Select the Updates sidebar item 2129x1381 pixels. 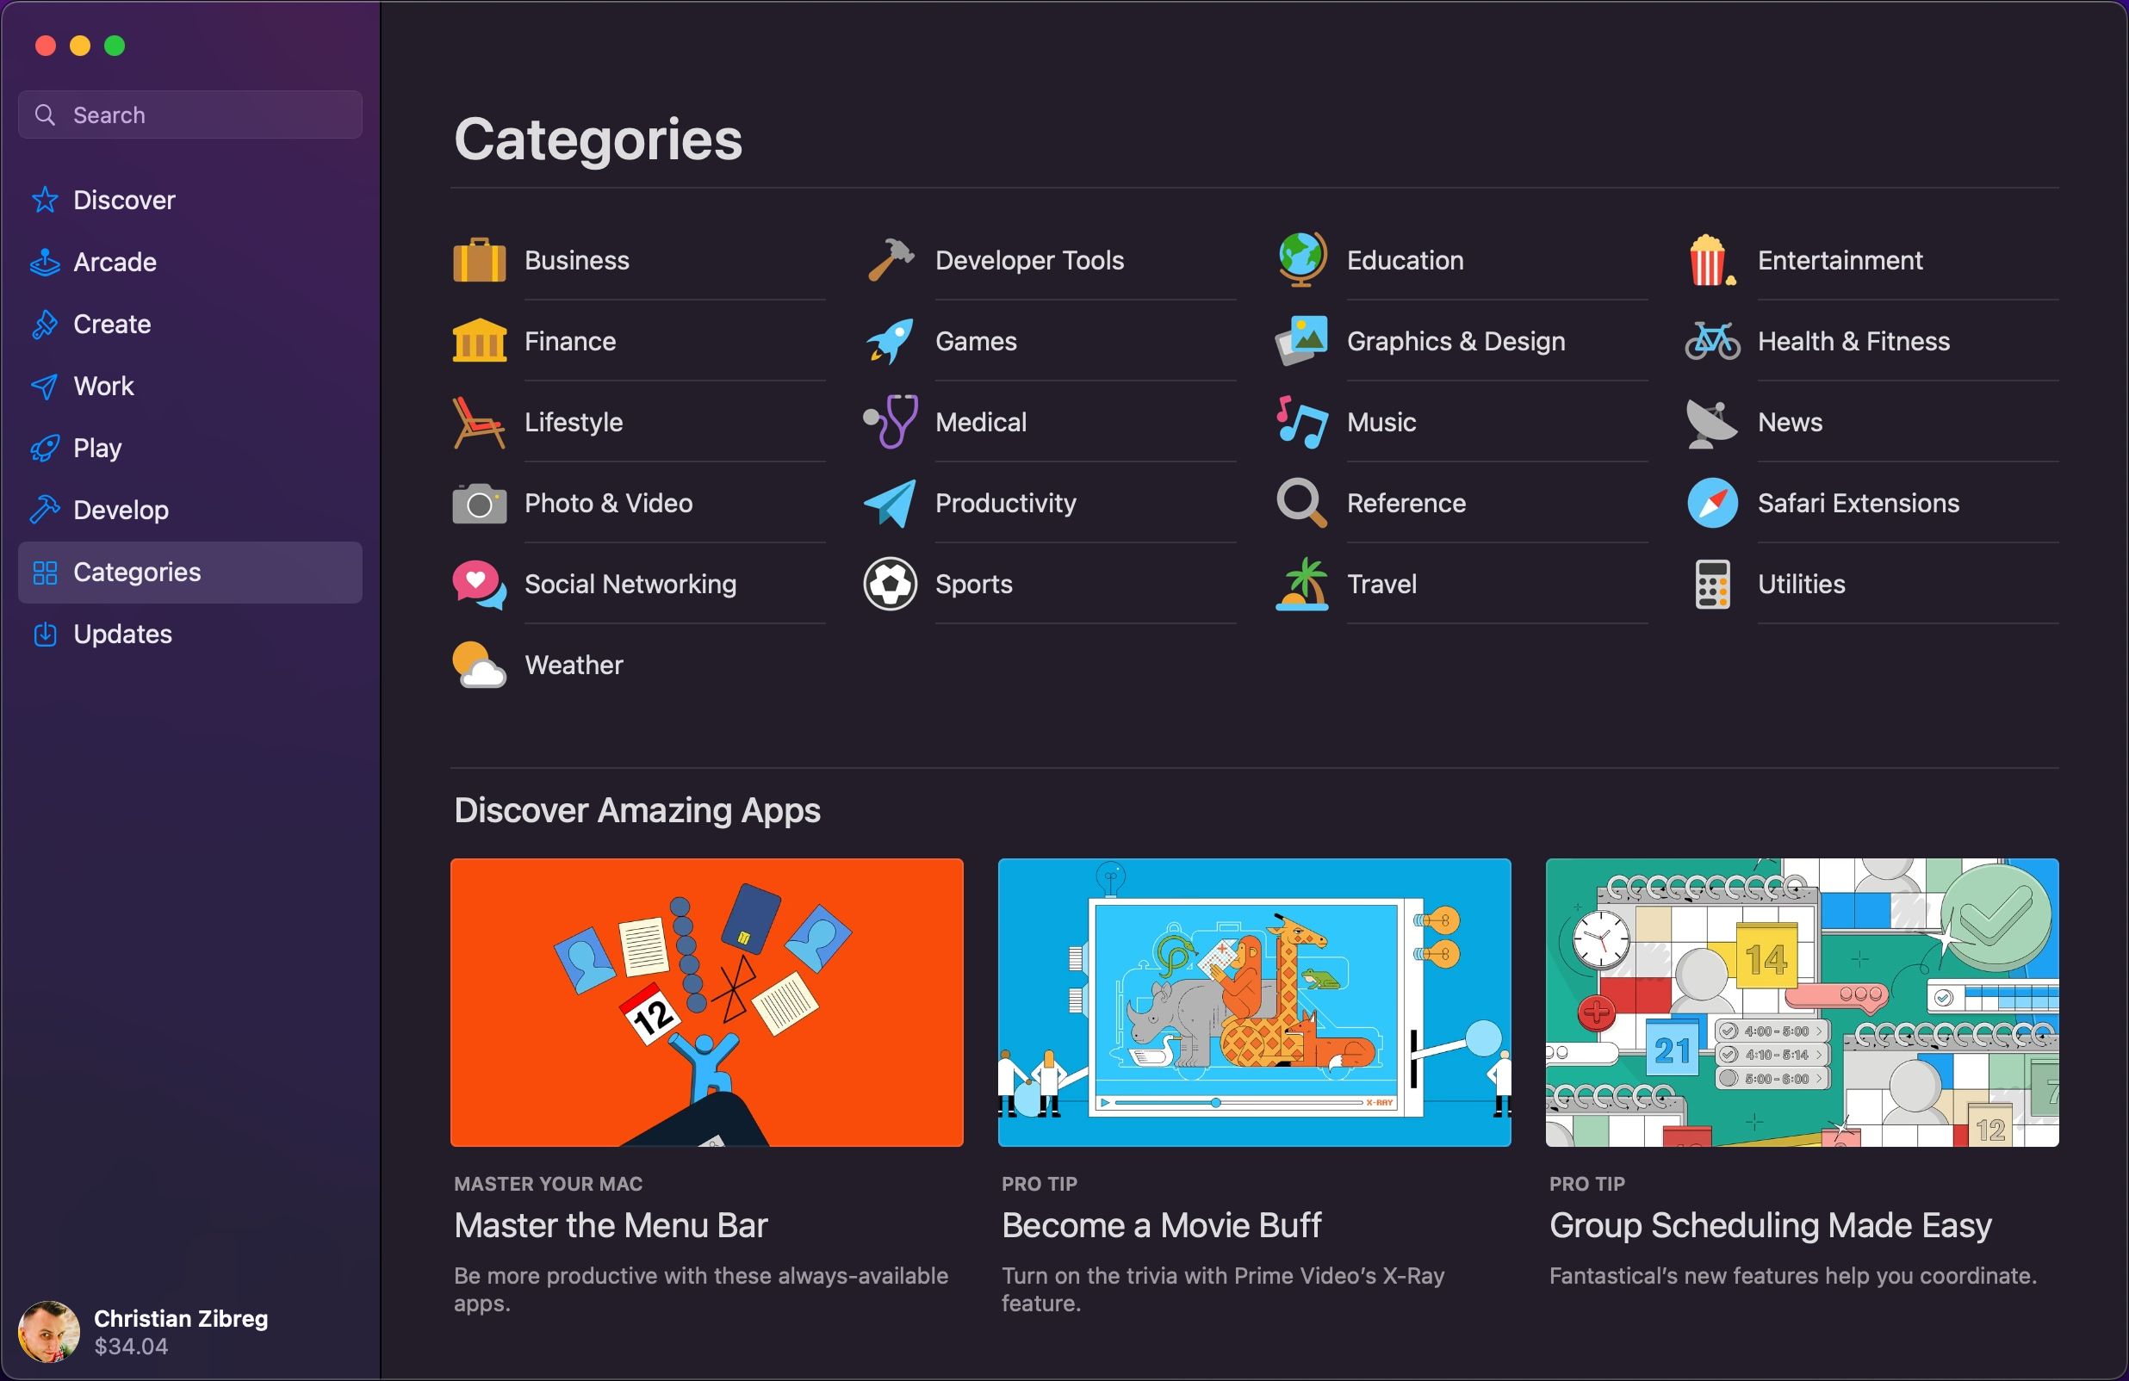point(122,635)
